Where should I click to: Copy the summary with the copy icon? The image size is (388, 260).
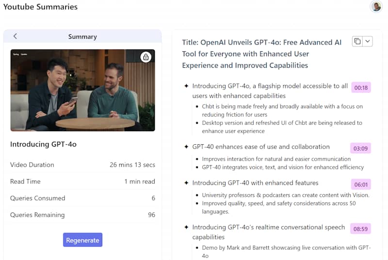357,41
